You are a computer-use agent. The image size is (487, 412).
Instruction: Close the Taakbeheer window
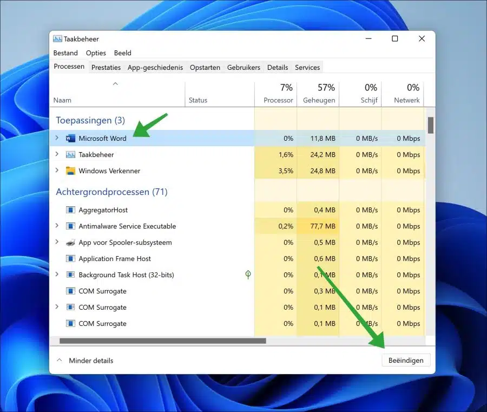point(422,38)
